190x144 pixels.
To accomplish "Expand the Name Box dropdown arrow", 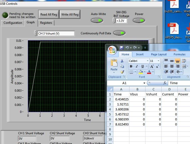I will pos(144,83).
